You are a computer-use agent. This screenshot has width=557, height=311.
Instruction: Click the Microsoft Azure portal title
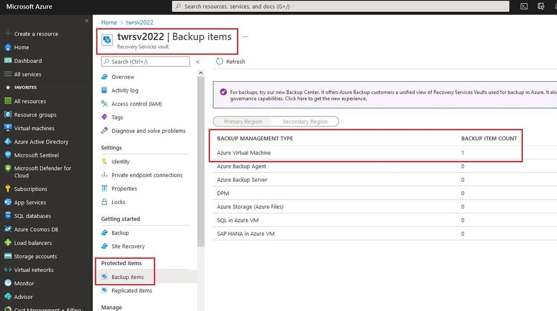point(29,6)
